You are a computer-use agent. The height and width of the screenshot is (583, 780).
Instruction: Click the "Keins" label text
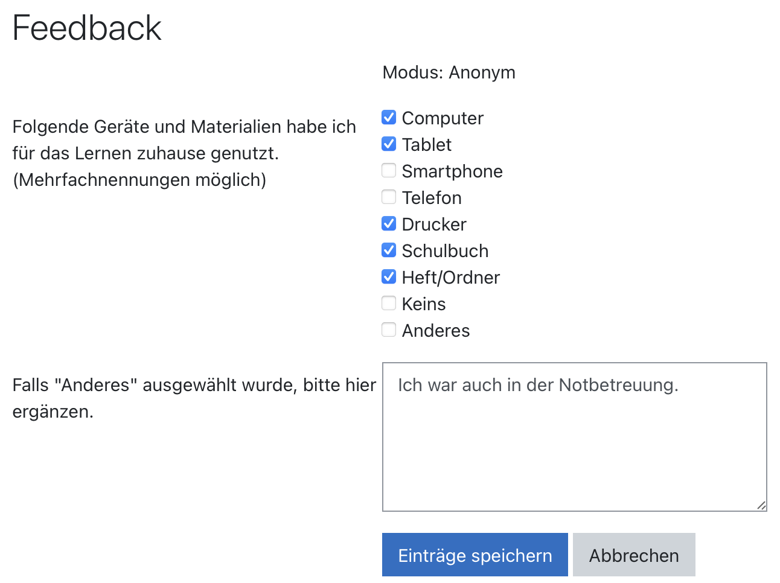click(x=424, y=304)
